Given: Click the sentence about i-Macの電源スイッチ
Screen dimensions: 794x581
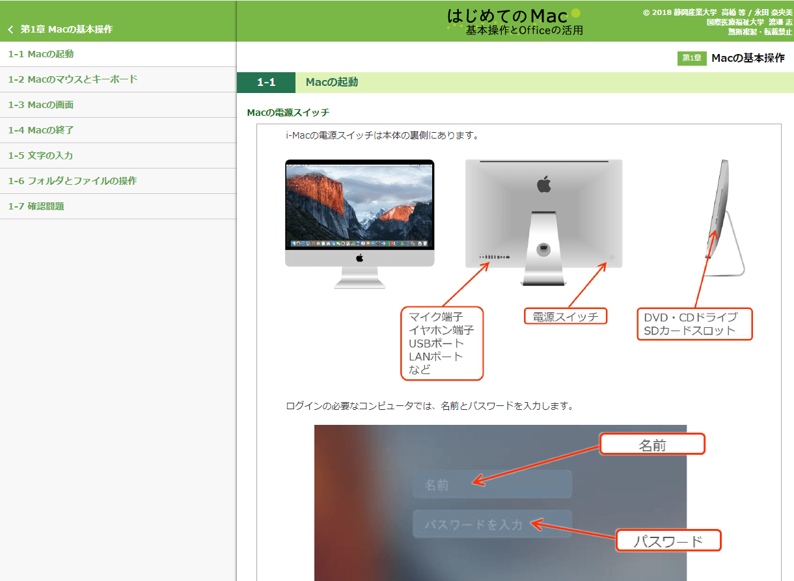Looking at the screenshot, I should coord(383,136).
